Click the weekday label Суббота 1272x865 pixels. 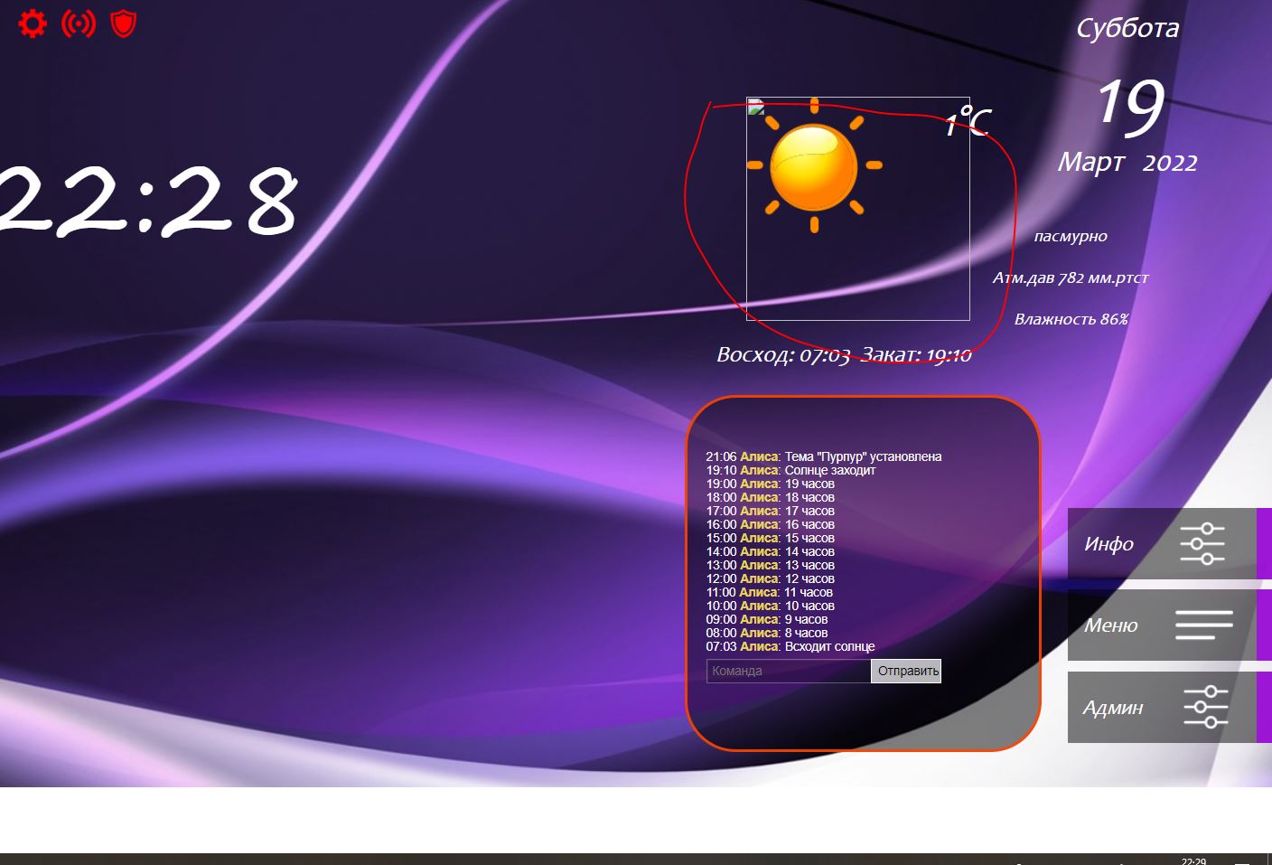(1127, 28)
